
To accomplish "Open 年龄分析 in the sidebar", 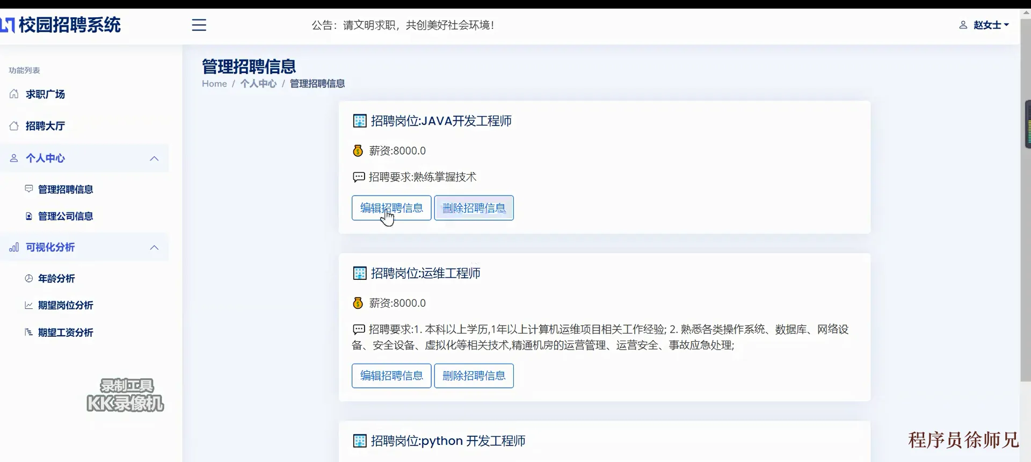I will point(56,278).
